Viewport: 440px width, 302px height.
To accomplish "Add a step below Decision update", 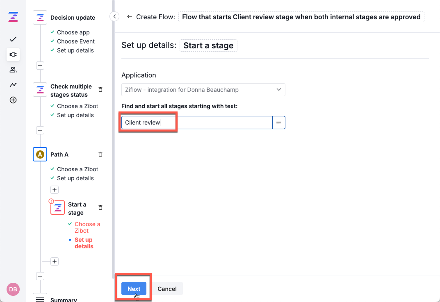I will tap(40, 66).
